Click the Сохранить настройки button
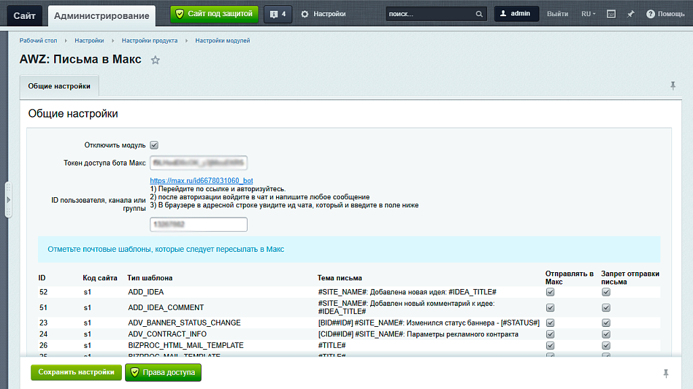The height and width of the screenshot is (389, 693). point(76,372)
